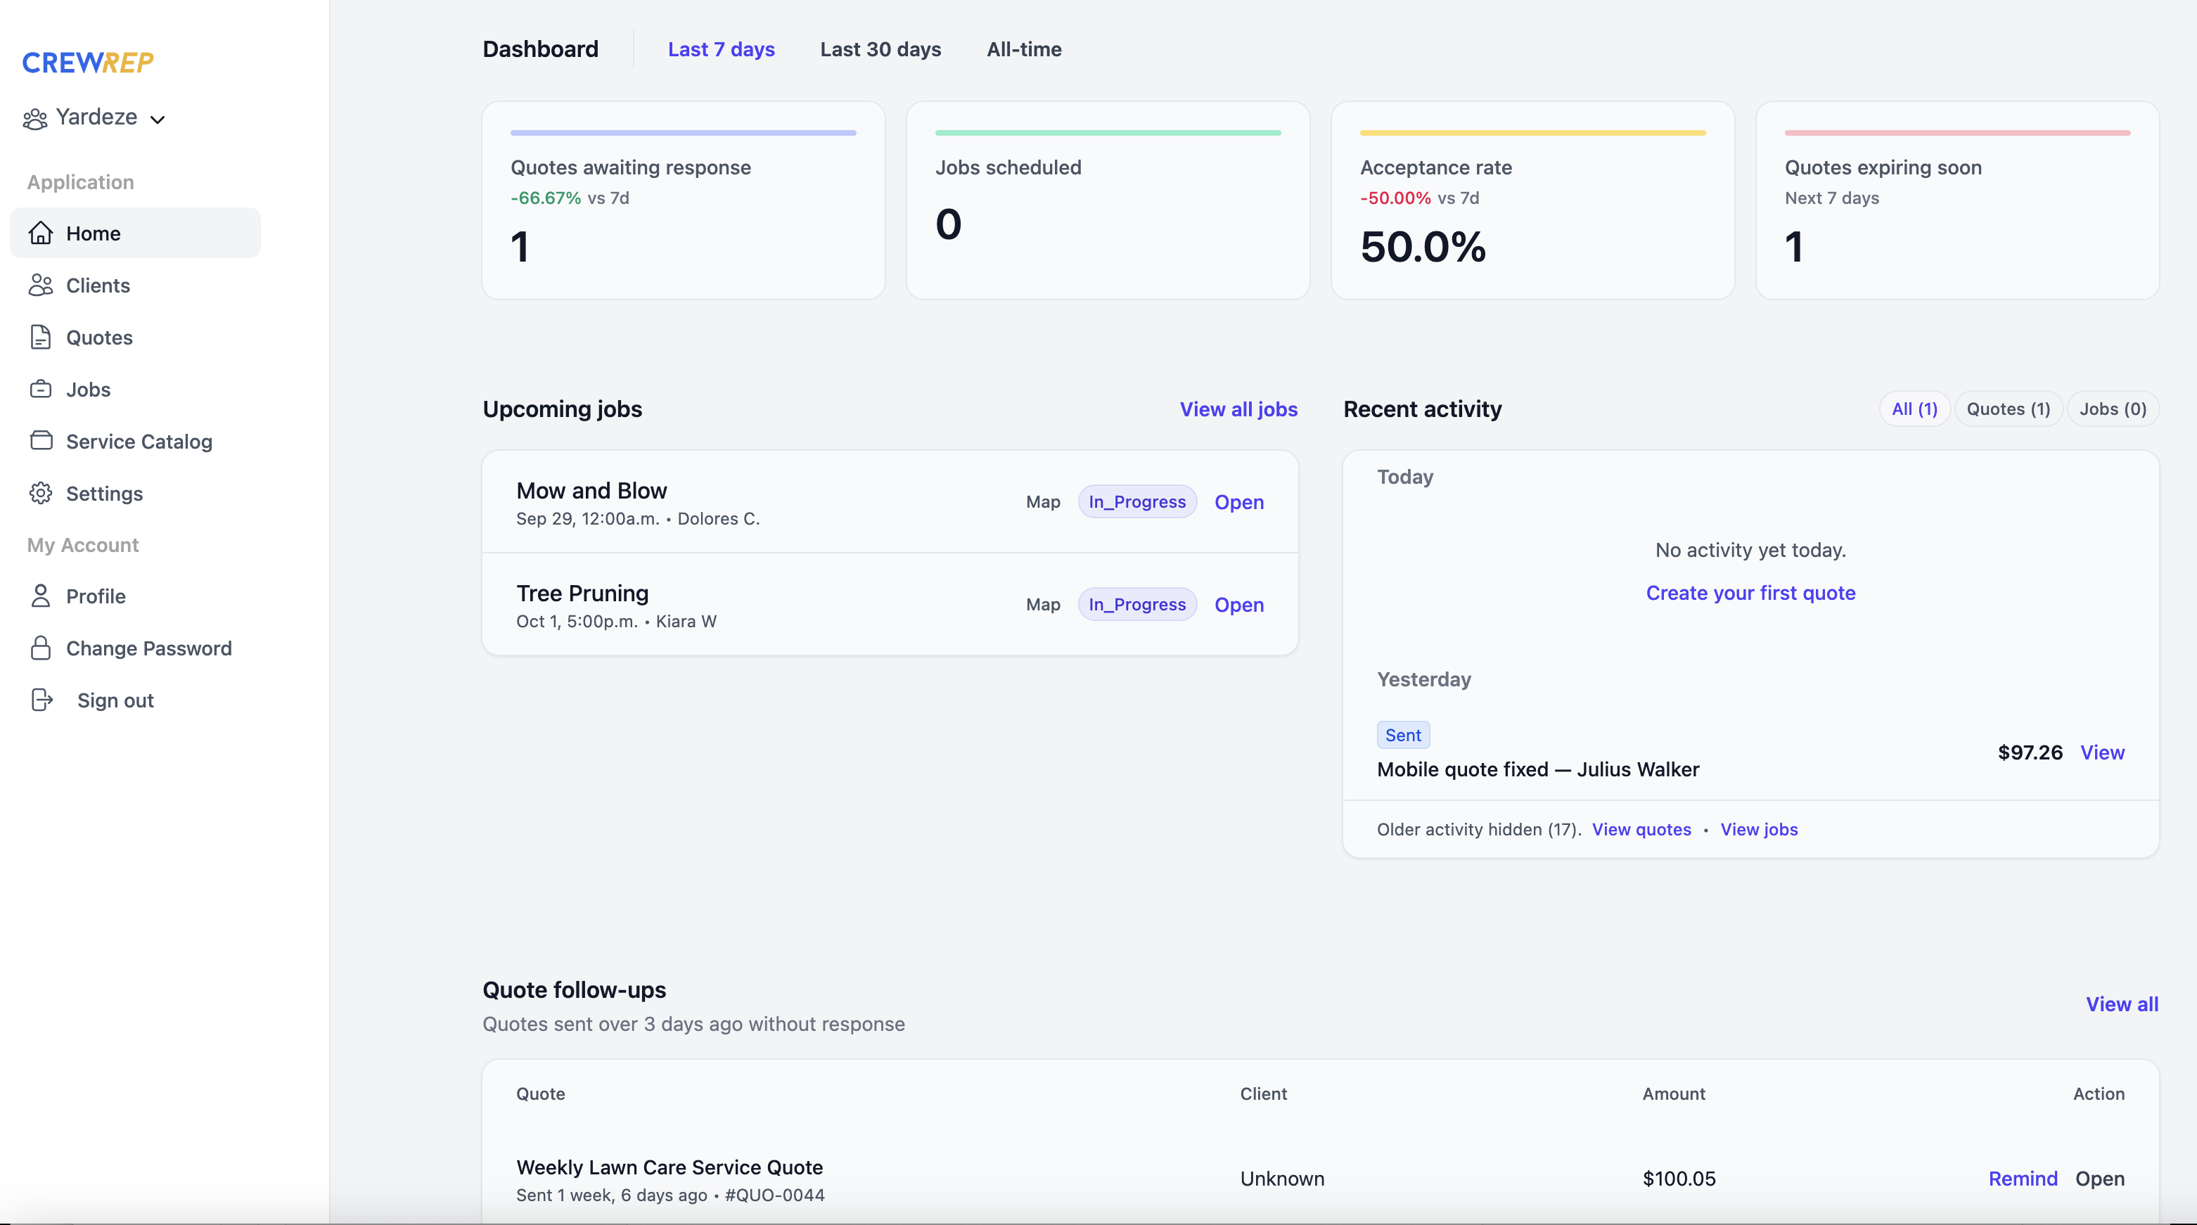Expand the Yardeze team dropdown chevron
The width and height of the screenshot is (2197, 1225).
[x=158, y=120]
